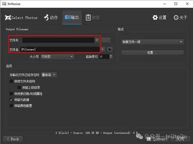The height and width of the screenshot is (144, 193).
Task: Enable the 保留颜色配置 checkbox
Action: point(11,106)
